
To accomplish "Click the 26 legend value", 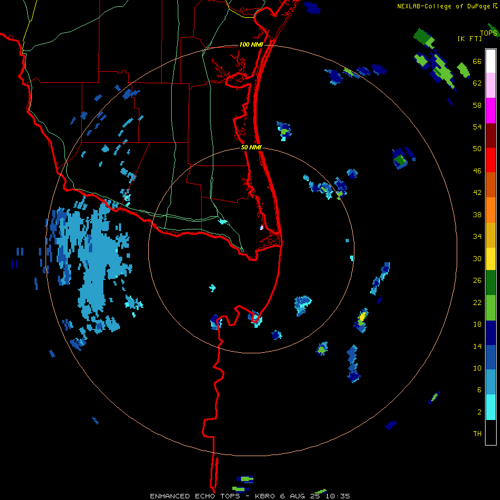I will pos(477,281).
